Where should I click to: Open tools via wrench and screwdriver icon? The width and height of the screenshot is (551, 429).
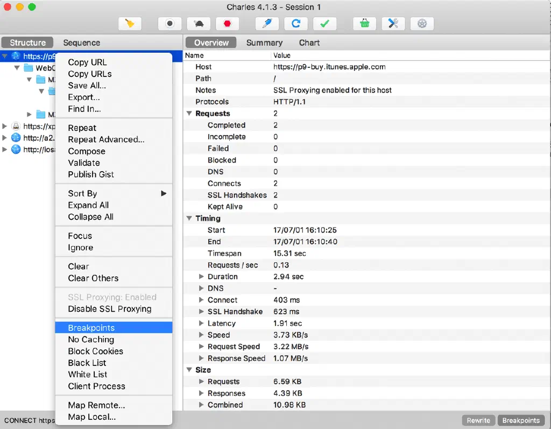[x=393, y=24]
